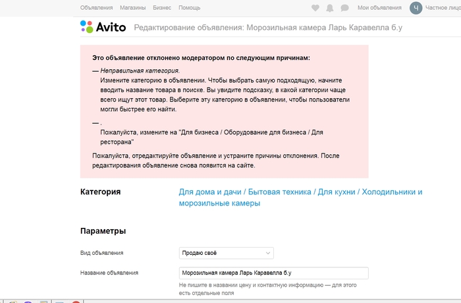Click the Название объявления text field
This screenshot has height=303, width=461.
coord(273,273)
